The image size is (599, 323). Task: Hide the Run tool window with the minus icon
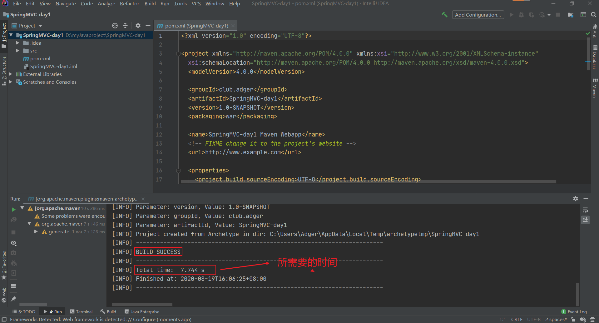[586, 199]
